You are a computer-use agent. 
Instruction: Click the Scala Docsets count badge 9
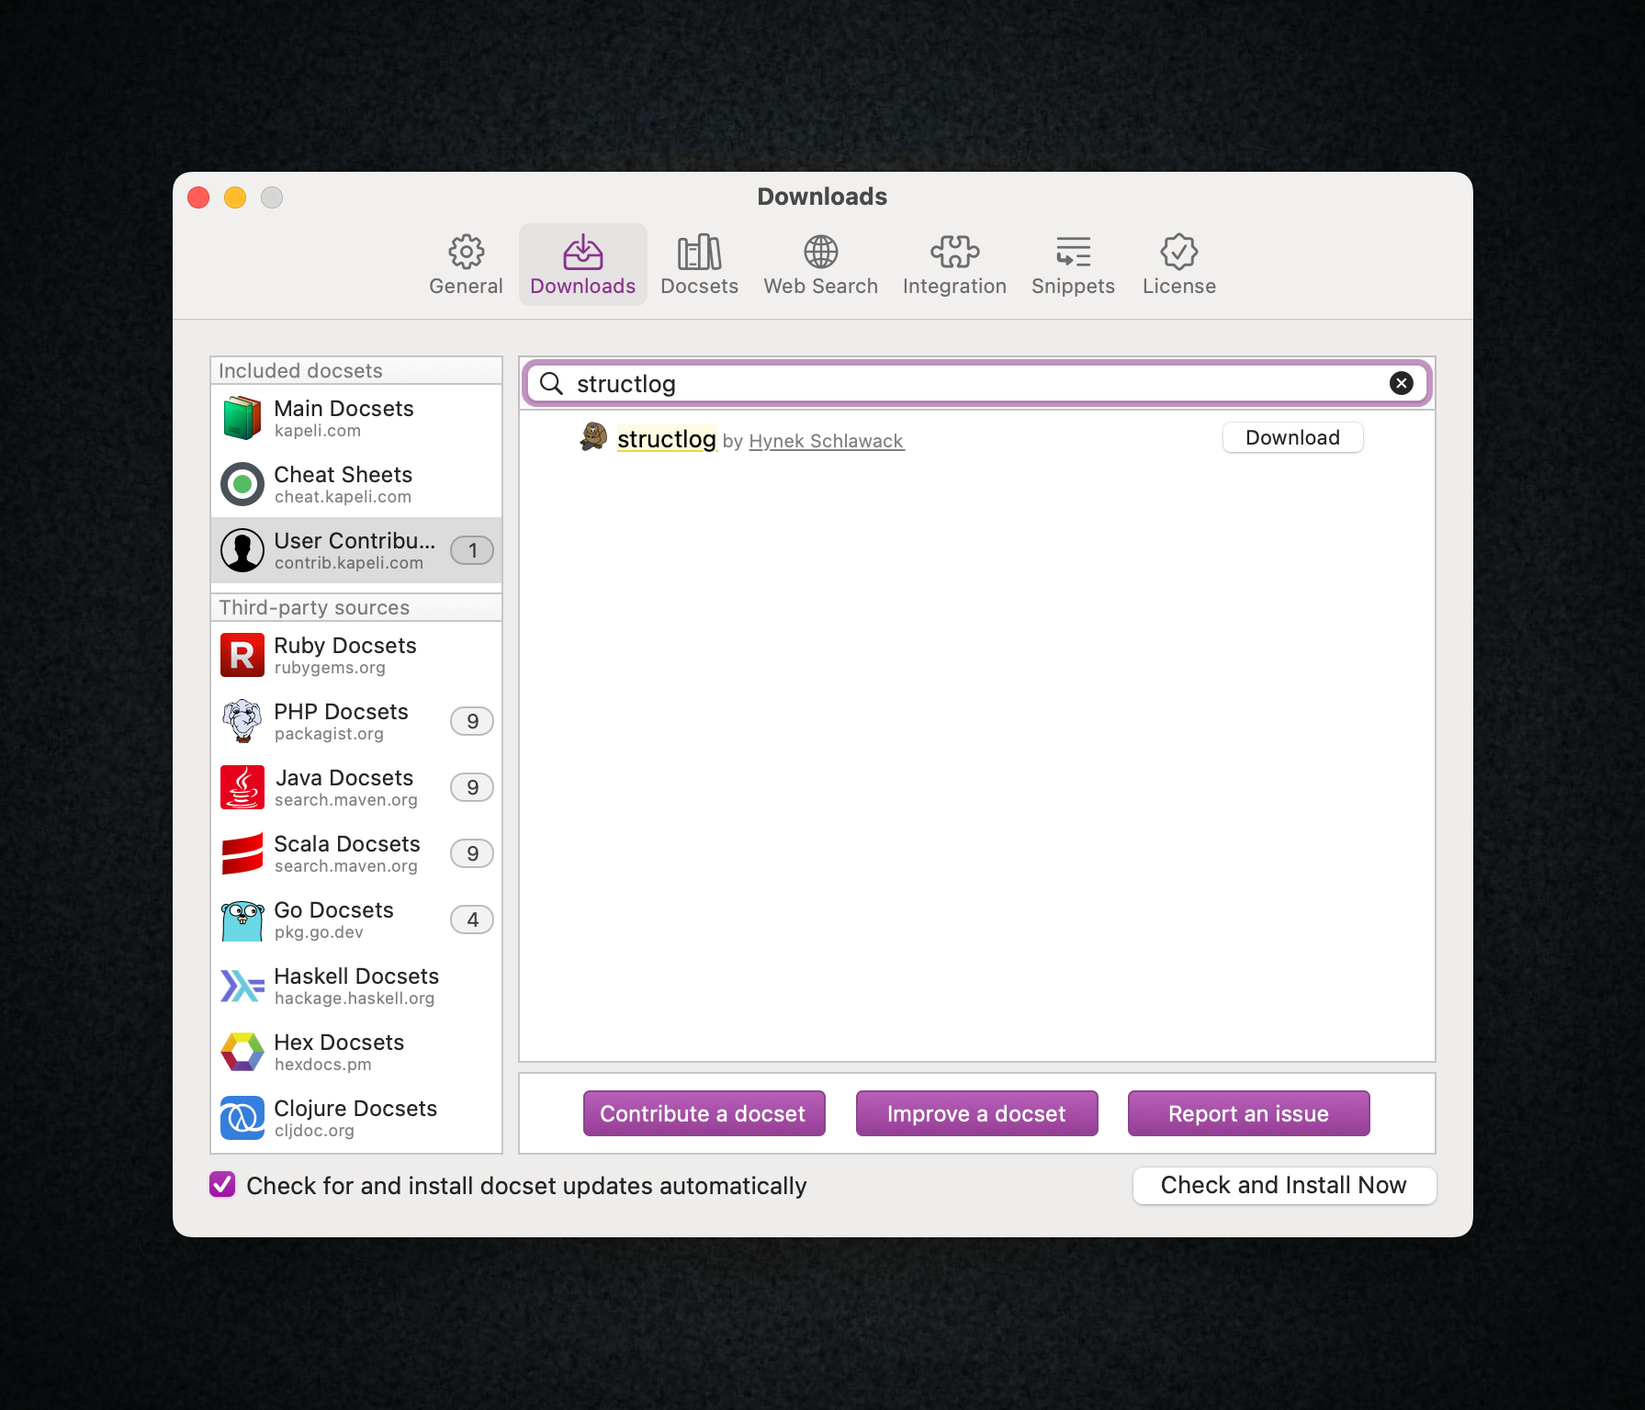[x=472, y=853]
